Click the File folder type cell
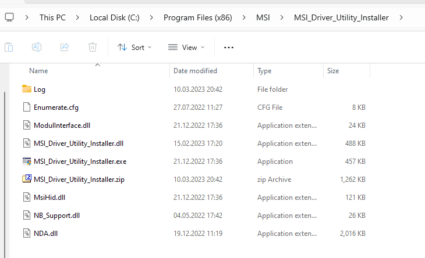The image size is (425, 258). 272,89
